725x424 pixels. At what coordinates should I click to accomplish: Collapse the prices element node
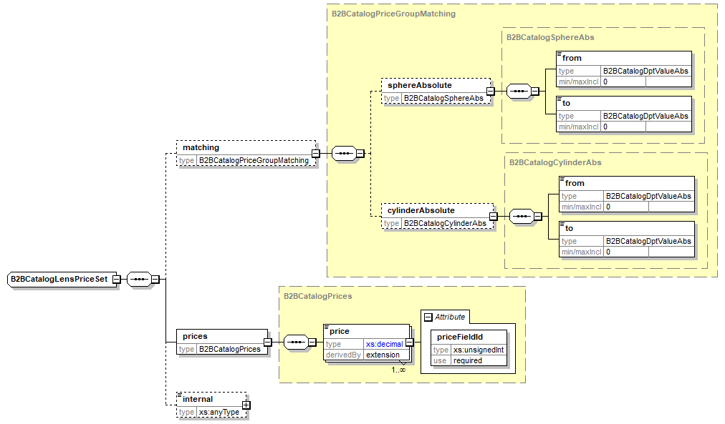pos(267,342)
